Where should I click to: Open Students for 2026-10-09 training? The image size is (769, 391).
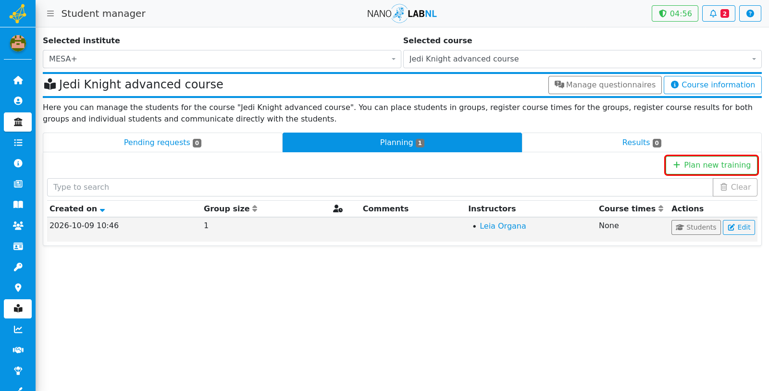pos(696,227)
